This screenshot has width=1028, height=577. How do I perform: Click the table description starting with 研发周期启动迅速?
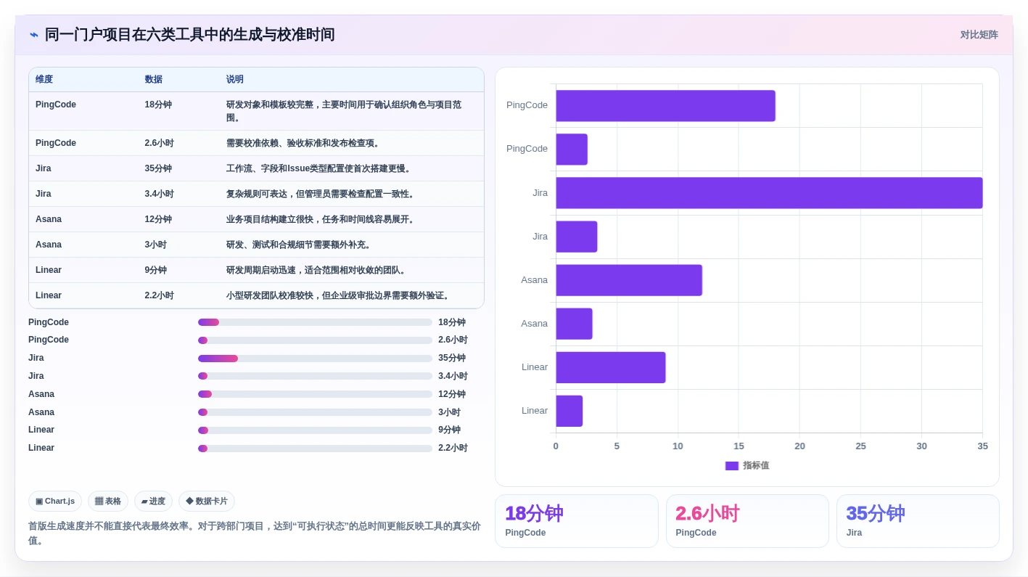pos(317,270)
